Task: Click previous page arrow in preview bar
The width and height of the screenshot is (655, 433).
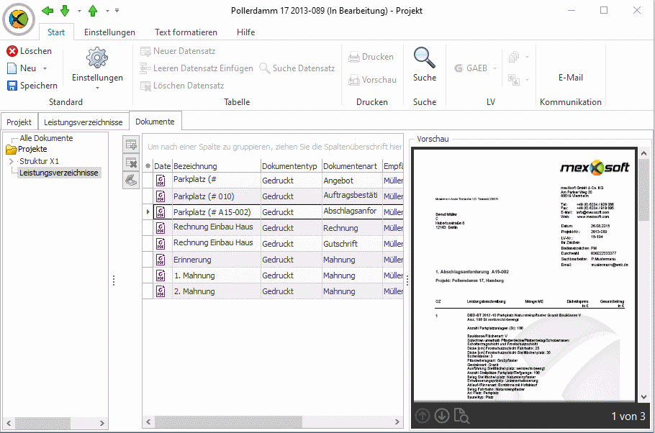Action: click(x=423, y=416)
